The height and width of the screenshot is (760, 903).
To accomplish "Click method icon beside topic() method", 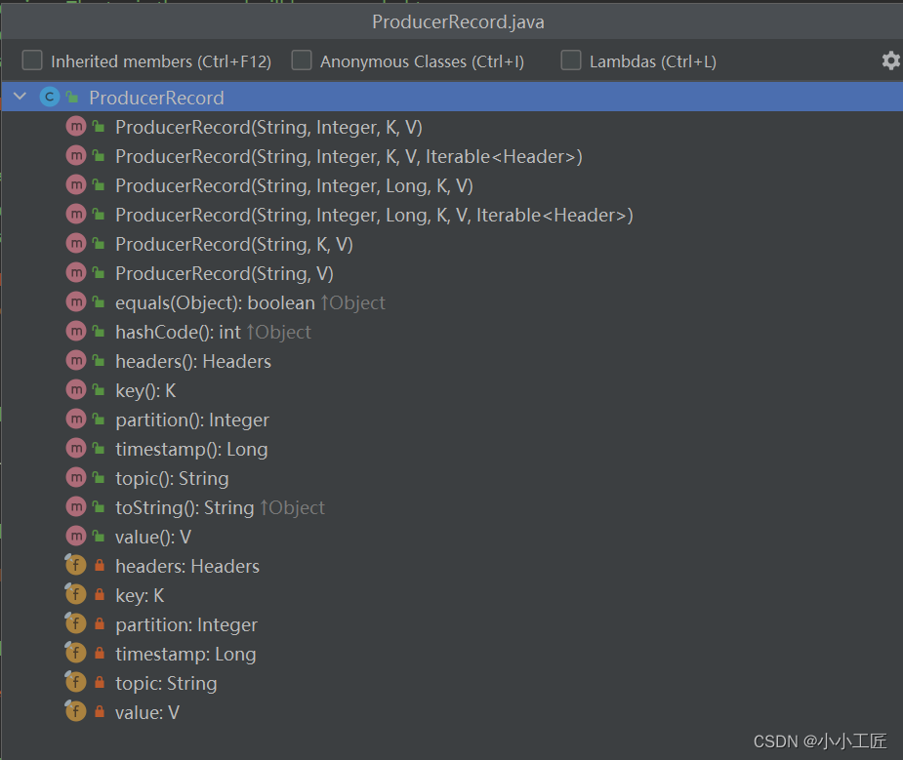I will click(x=76, y=477).
